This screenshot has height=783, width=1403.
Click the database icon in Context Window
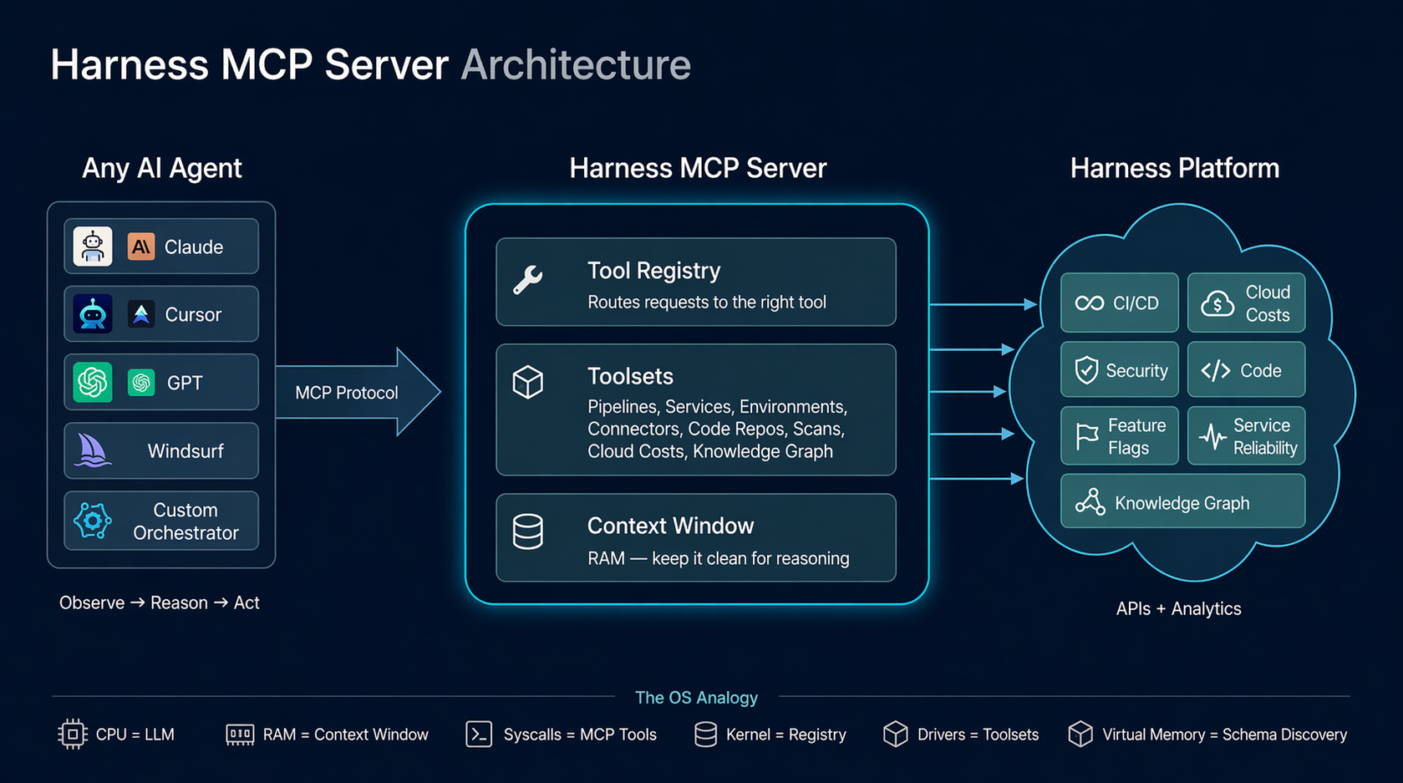[528, 531]
